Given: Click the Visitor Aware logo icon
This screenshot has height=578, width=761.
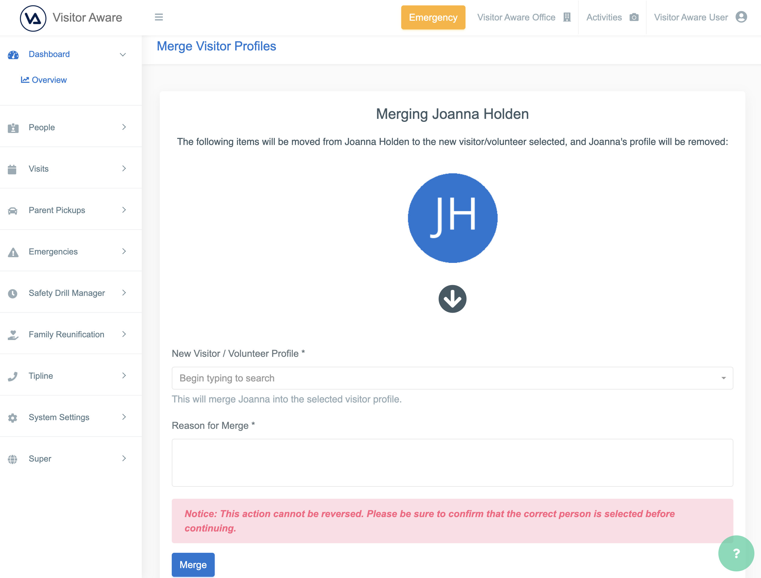Looking at the screenshot, I should (33, 18).
